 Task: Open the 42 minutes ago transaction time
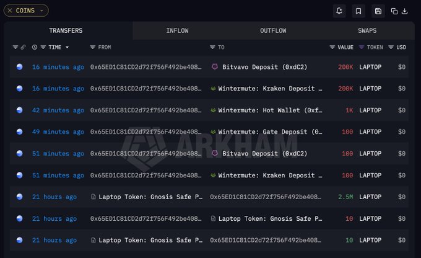(x=58, y=110)
